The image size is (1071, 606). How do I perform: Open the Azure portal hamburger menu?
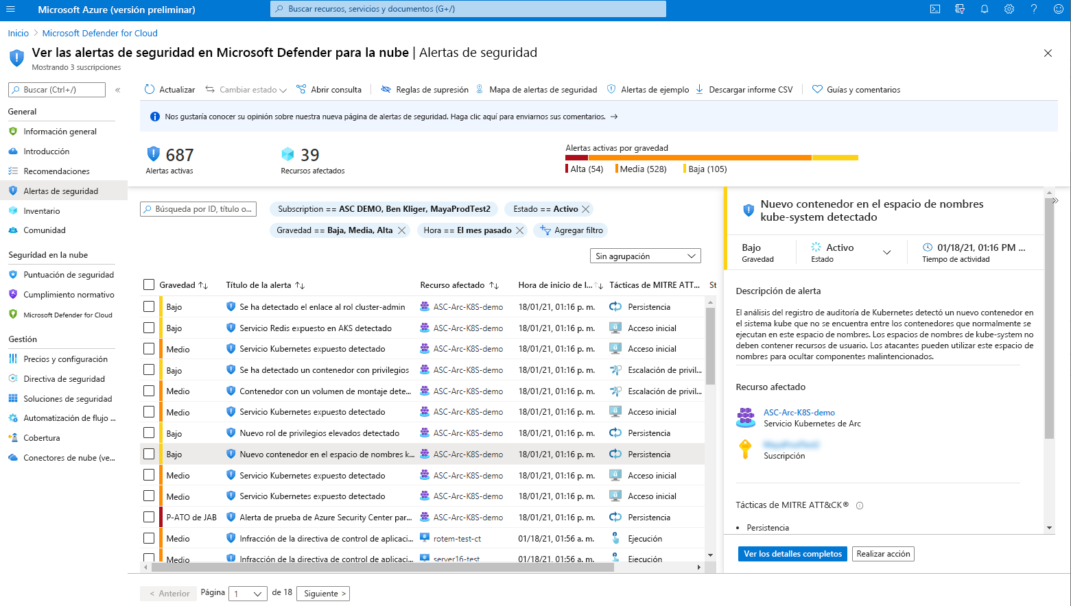click(10, 10)
